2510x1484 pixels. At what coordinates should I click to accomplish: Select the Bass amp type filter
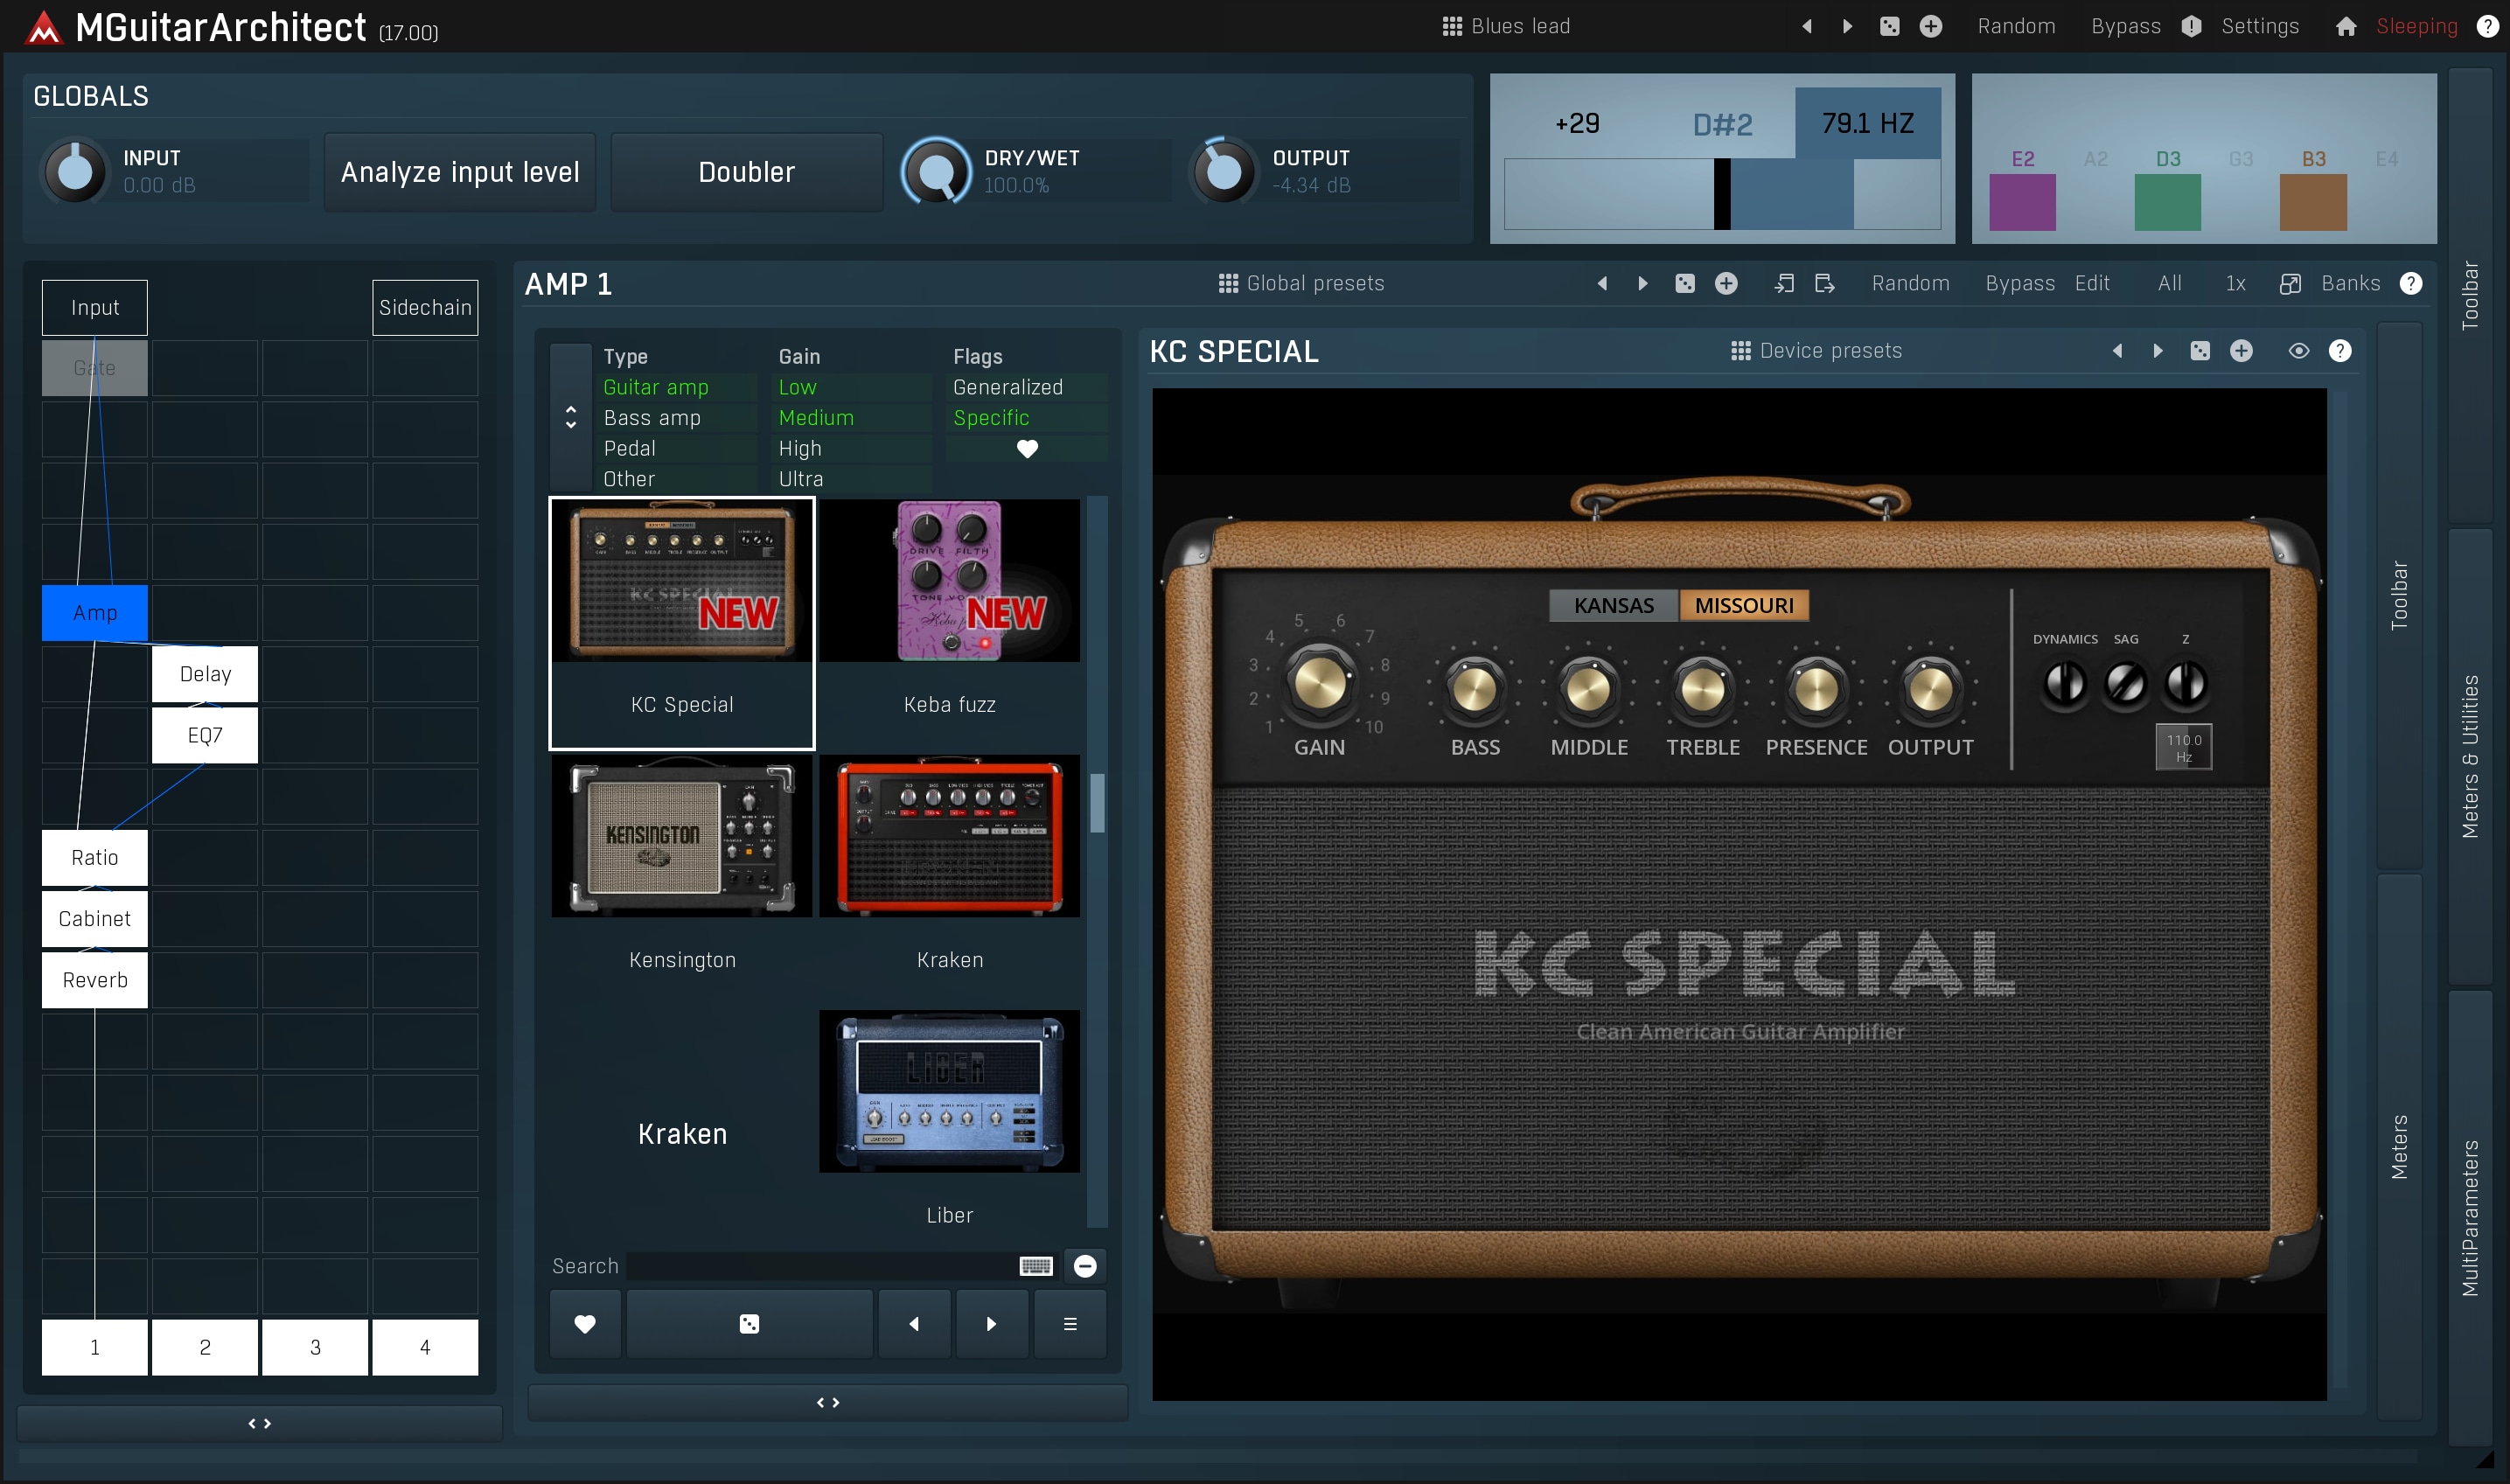[652, 418]
